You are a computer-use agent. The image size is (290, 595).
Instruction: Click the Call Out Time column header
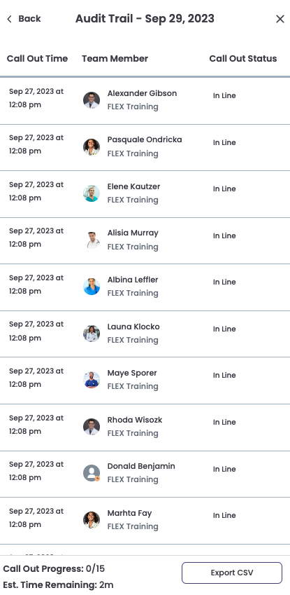(x=37, y=58)
